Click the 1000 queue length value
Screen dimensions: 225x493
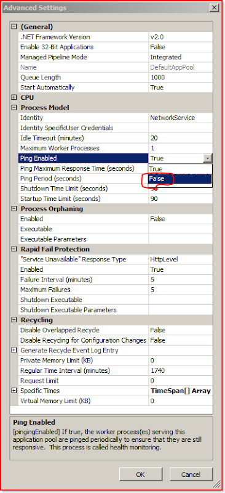(181, 78)
